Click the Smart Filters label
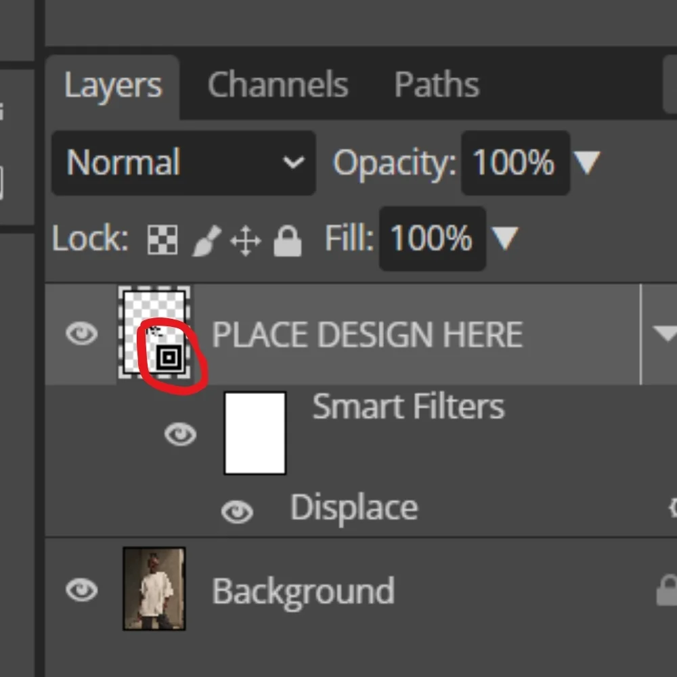Viewport: 677px width, 677px height. coord(408,407)
